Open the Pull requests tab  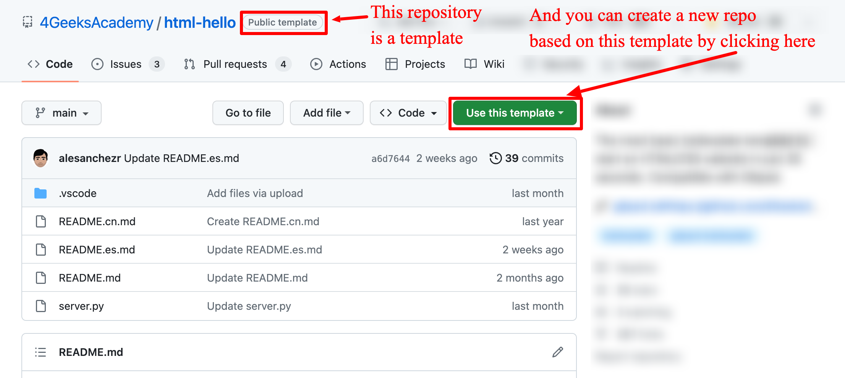[237, 64]
